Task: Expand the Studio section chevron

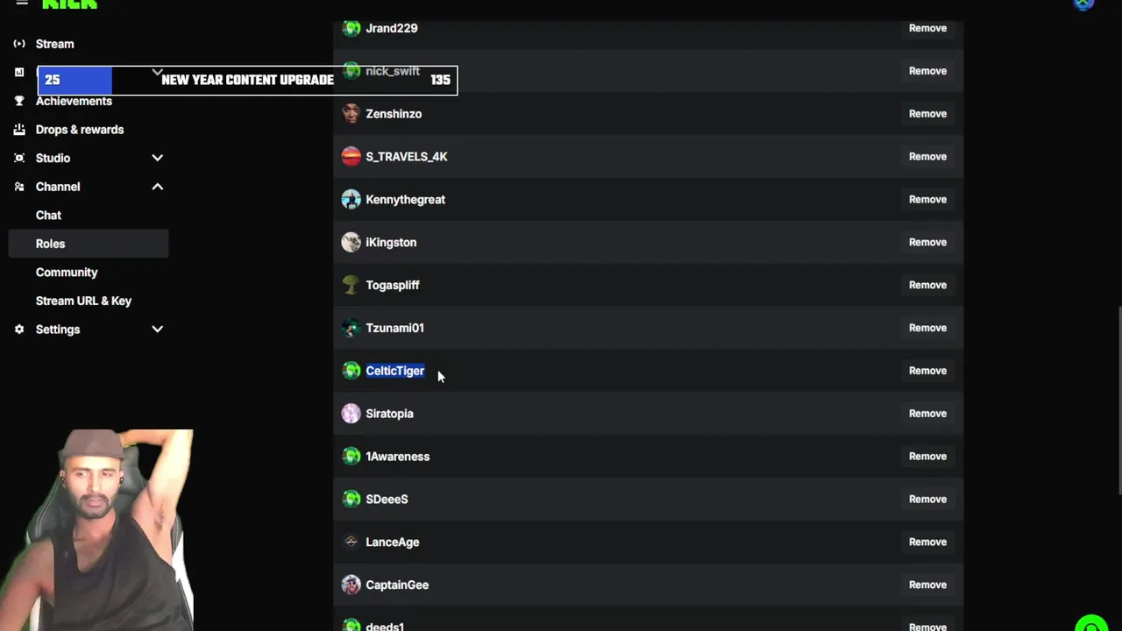Action: (157, 159)
